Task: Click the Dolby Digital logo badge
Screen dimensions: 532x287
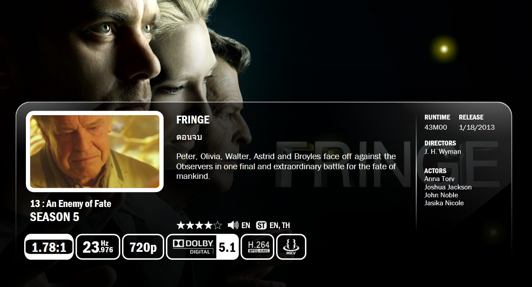Action: (x=192, y=247)
